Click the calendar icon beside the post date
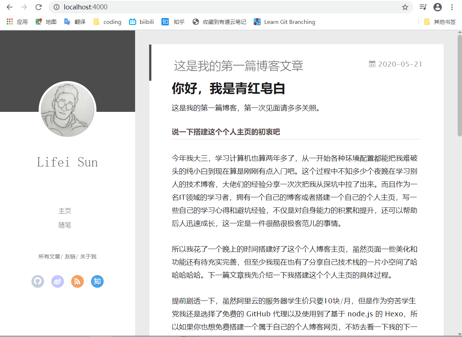Image resolution: width=462 pixels, height=337 pixels. click(x=372, y=64)
